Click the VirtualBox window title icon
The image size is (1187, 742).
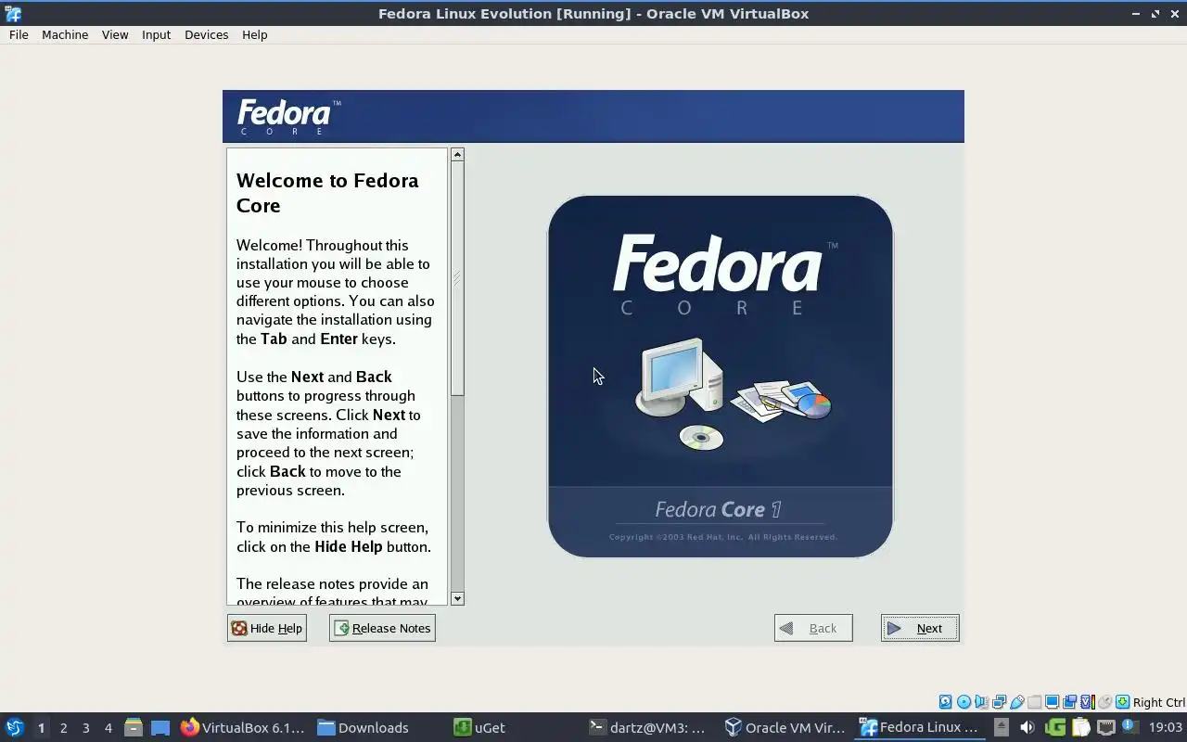13,13
